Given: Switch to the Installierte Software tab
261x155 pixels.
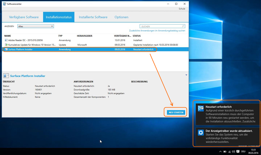Looking at the screenshot, I should 93,17.
